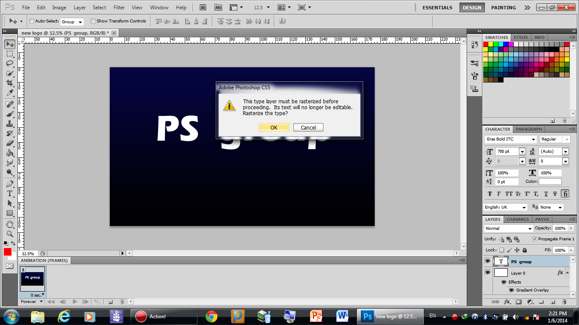Select the Horizontal Type tool
Viewport: 579px width, 325px height.
coord(9,193)
